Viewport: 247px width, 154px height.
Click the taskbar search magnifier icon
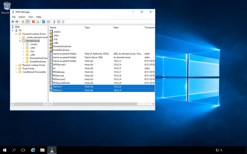point(14,150)
